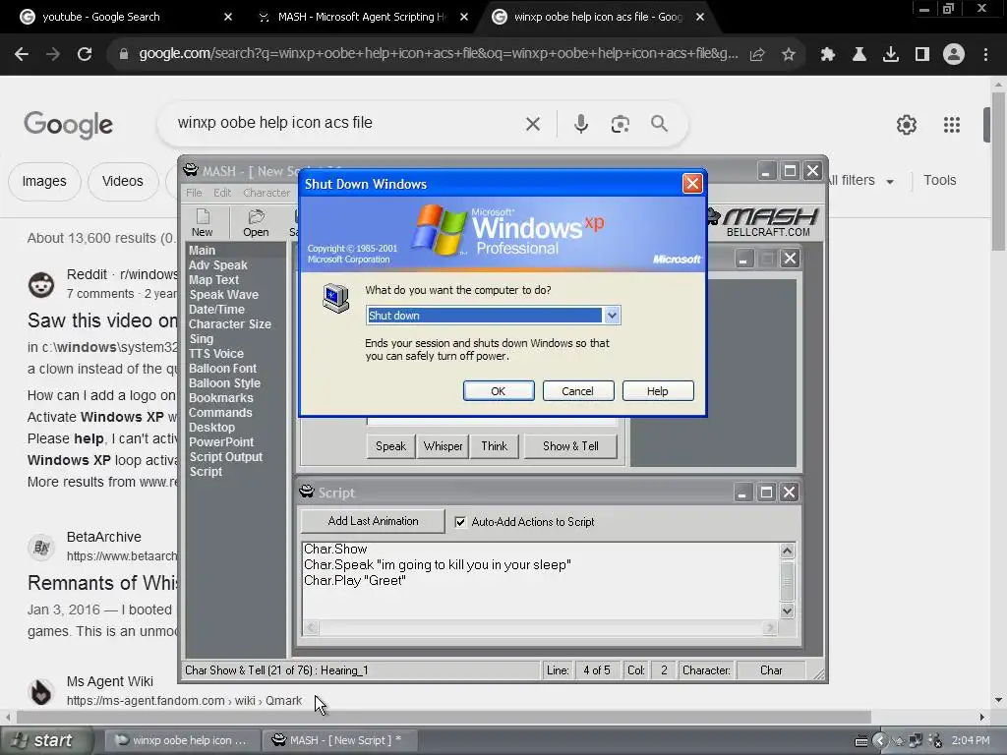1007x755 pixels.
Task: Select Sing in MASH sidebar
Action: 201,339
